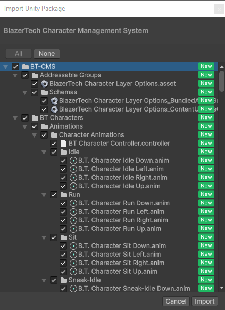This screenshot has height=310, width=225.
Task: Click the Run Up.anim clip icon
Action: point(73,229)
